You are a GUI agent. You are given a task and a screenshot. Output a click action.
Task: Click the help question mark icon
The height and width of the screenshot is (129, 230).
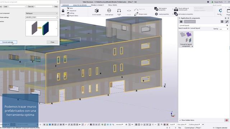208,2
